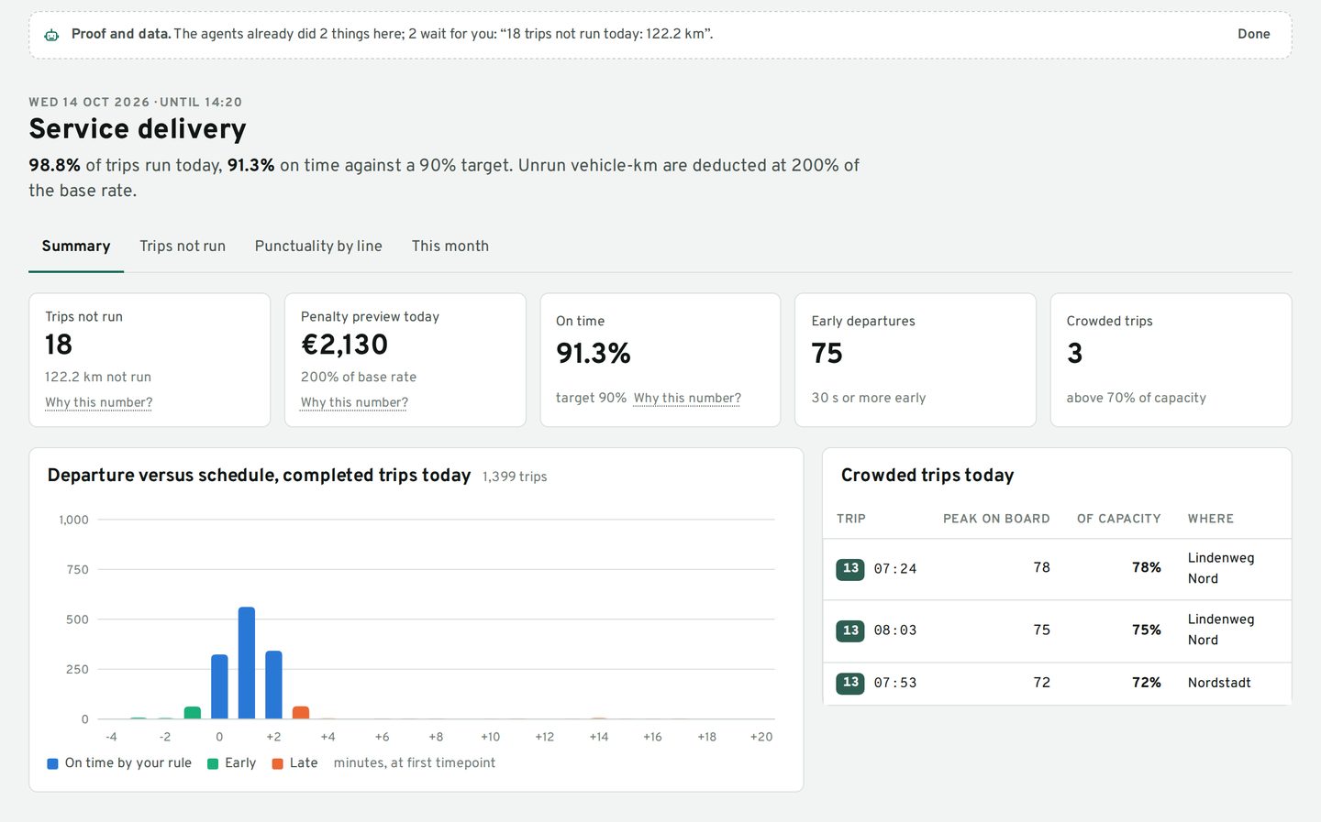Click the TRIP column header
This screenshot has width=1321, height=822.
(x=851, y=519)
